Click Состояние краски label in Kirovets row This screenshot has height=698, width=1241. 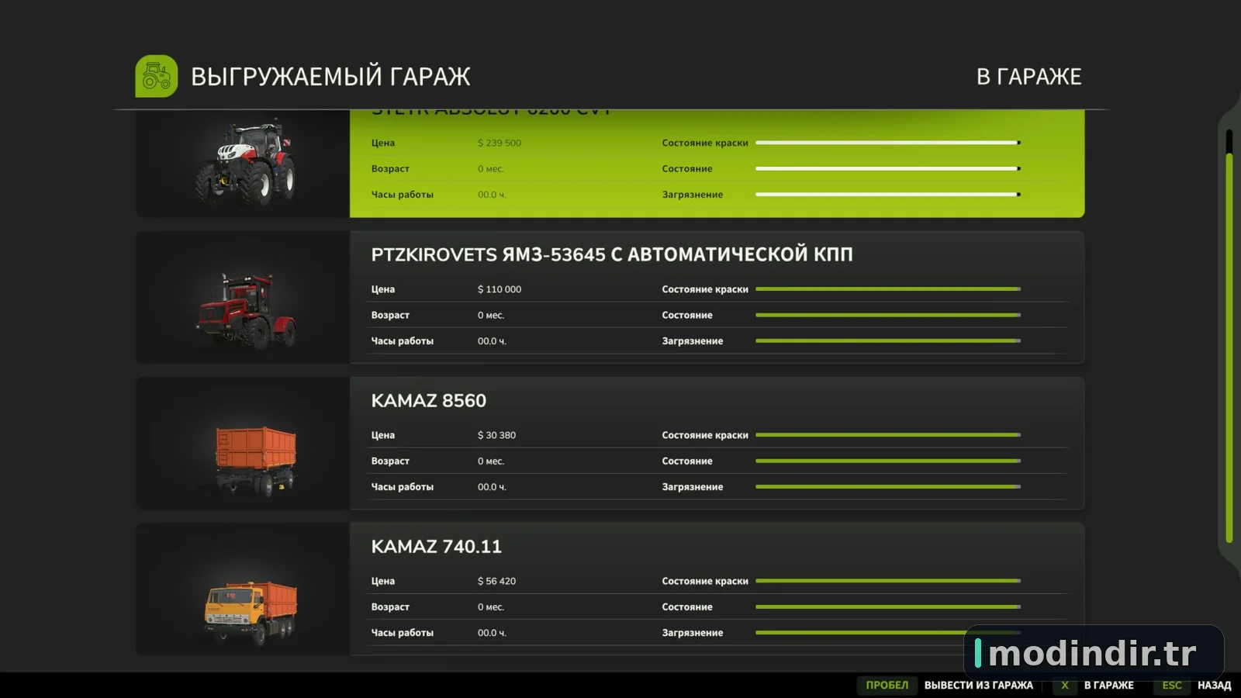(705, 289)
